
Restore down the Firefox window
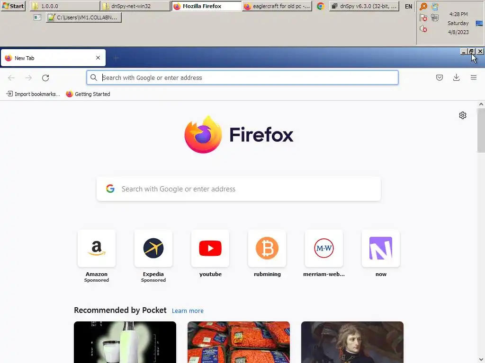click(471, 52)
